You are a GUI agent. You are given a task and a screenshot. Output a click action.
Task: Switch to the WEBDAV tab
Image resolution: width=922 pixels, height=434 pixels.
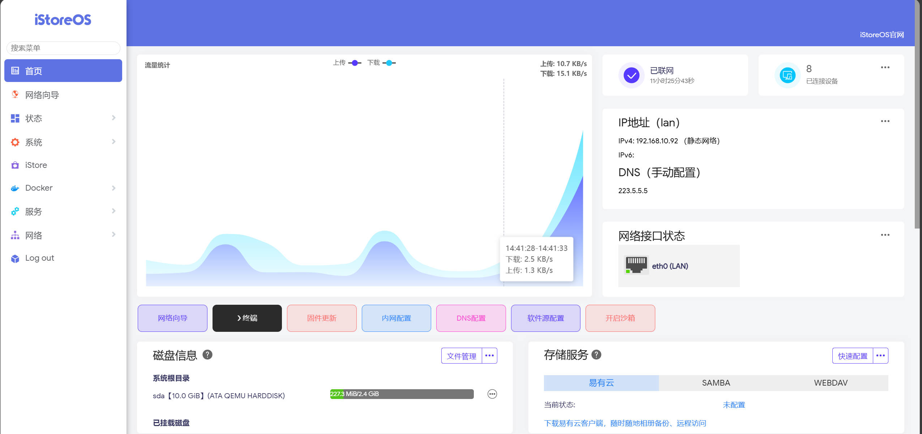tap(830, 383)
